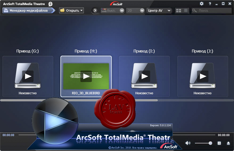Click the ArcSoft logo at top center
This screenshot has width=234, height=151.
[116, 4]
